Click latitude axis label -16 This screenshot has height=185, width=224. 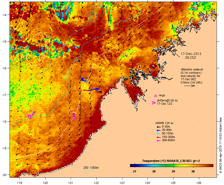(4, 68)
